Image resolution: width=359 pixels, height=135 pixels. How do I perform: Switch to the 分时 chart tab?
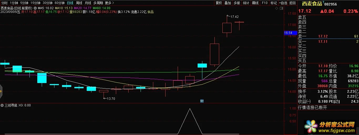[x=4, y=3]
